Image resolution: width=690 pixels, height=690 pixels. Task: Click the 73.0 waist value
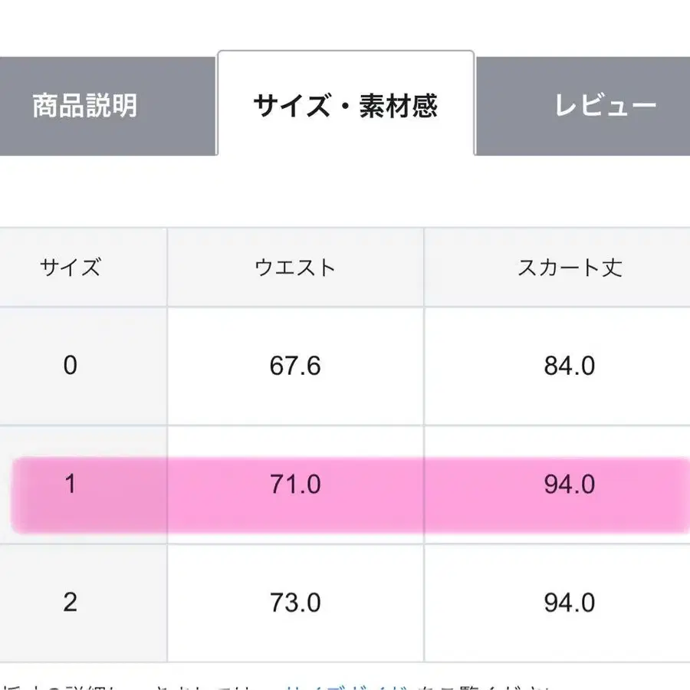(295, 603)
